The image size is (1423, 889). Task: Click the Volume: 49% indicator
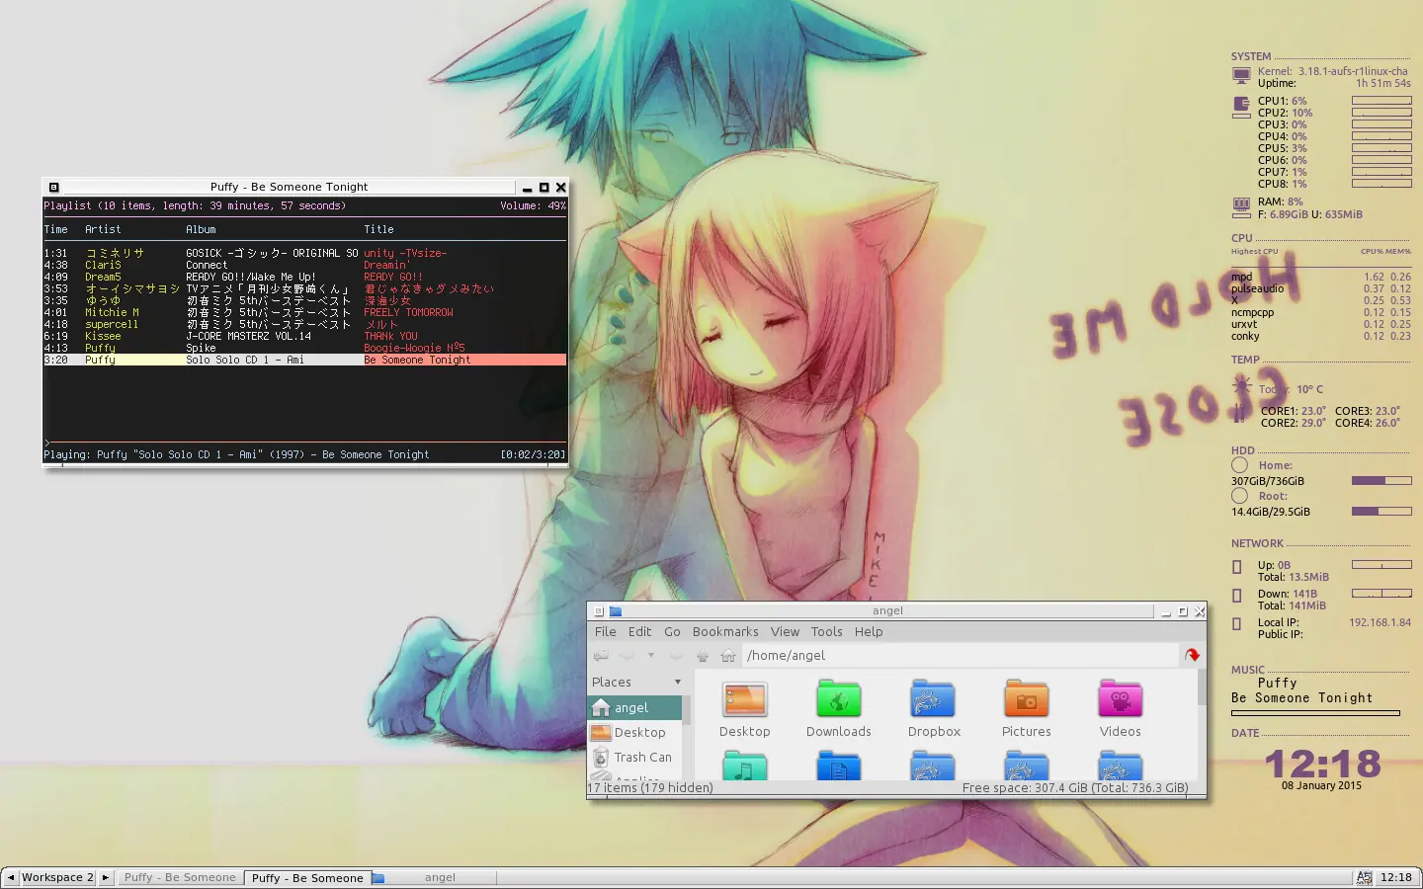(x=533, y=206)
